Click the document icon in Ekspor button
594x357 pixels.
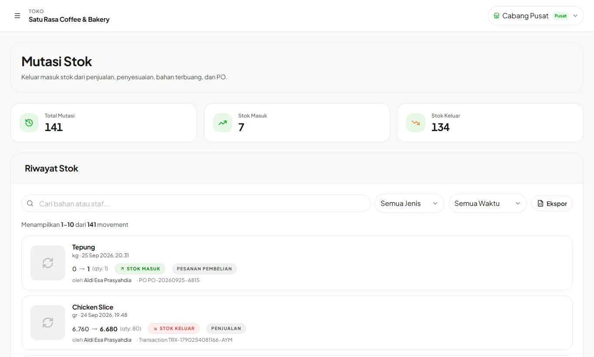(x=541, y=203)
